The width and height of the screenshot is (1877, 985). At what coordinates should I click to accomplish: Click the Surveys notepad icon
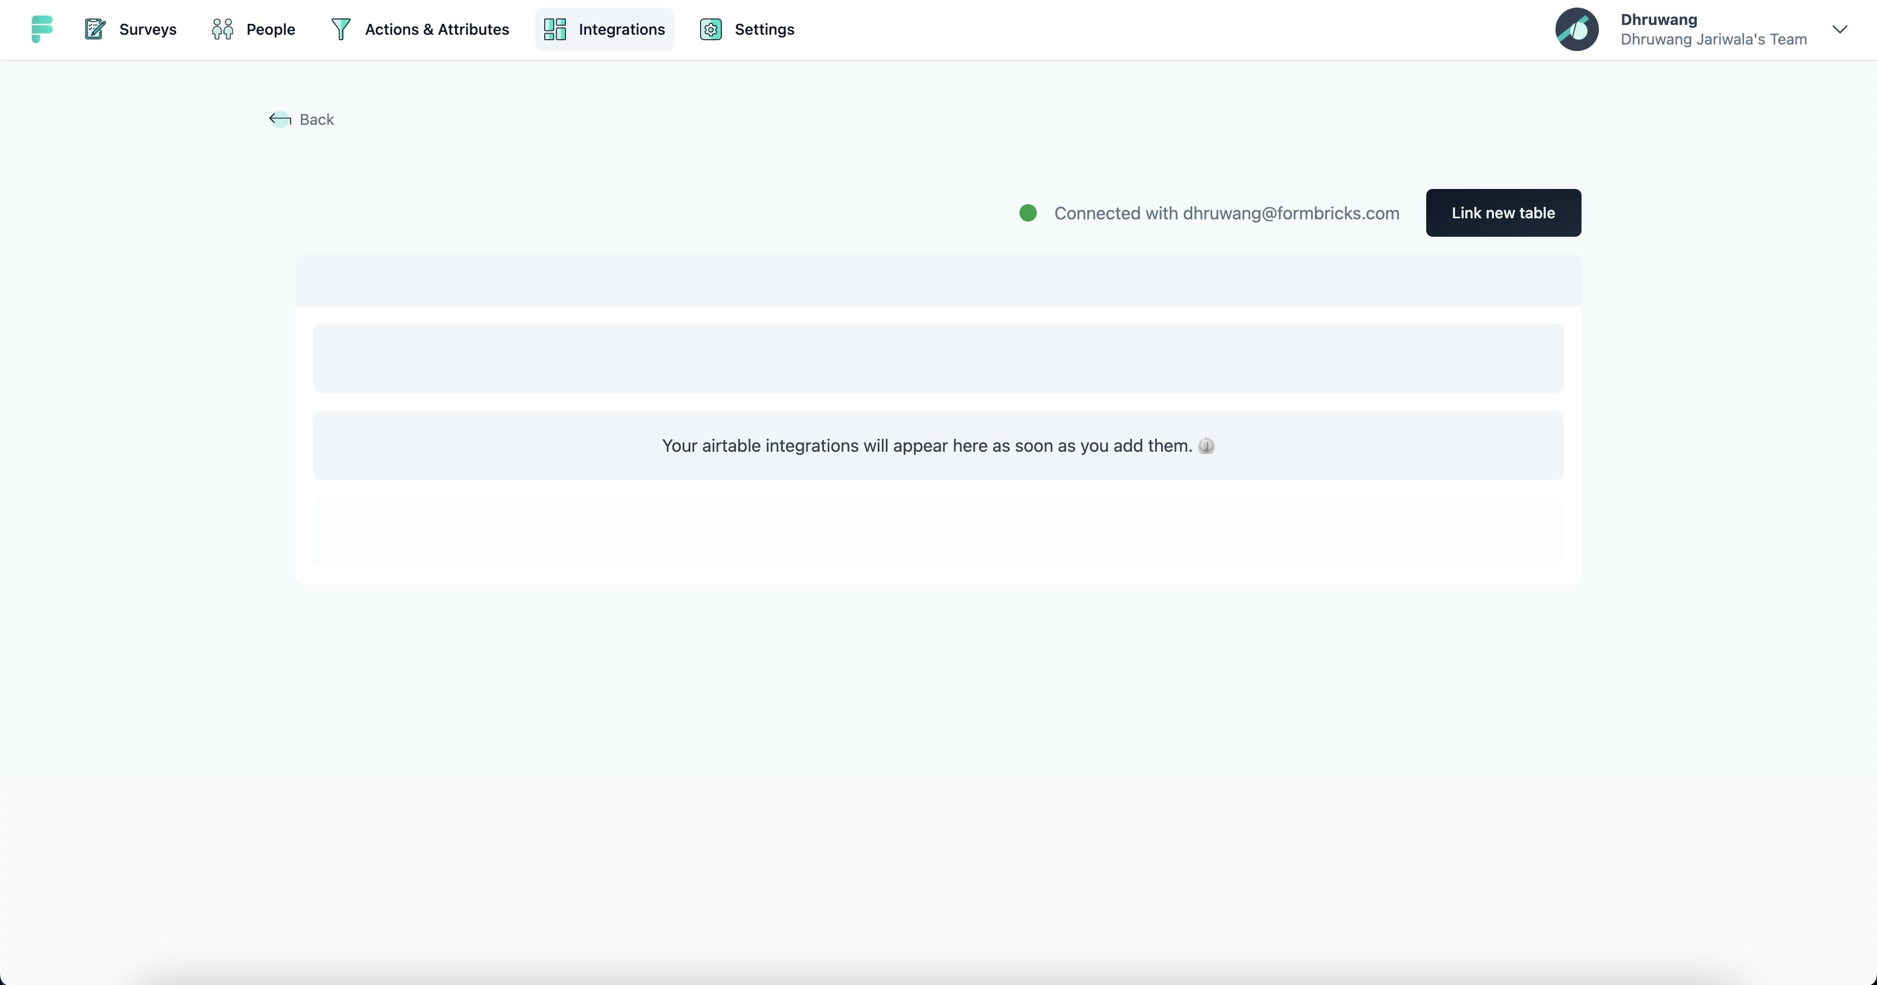coord(96,29)
